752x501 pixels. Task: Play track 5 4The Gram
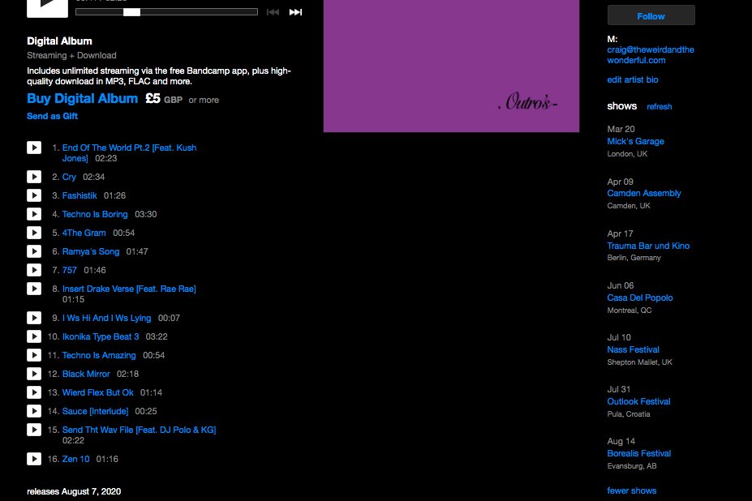[x=34, y=233]
